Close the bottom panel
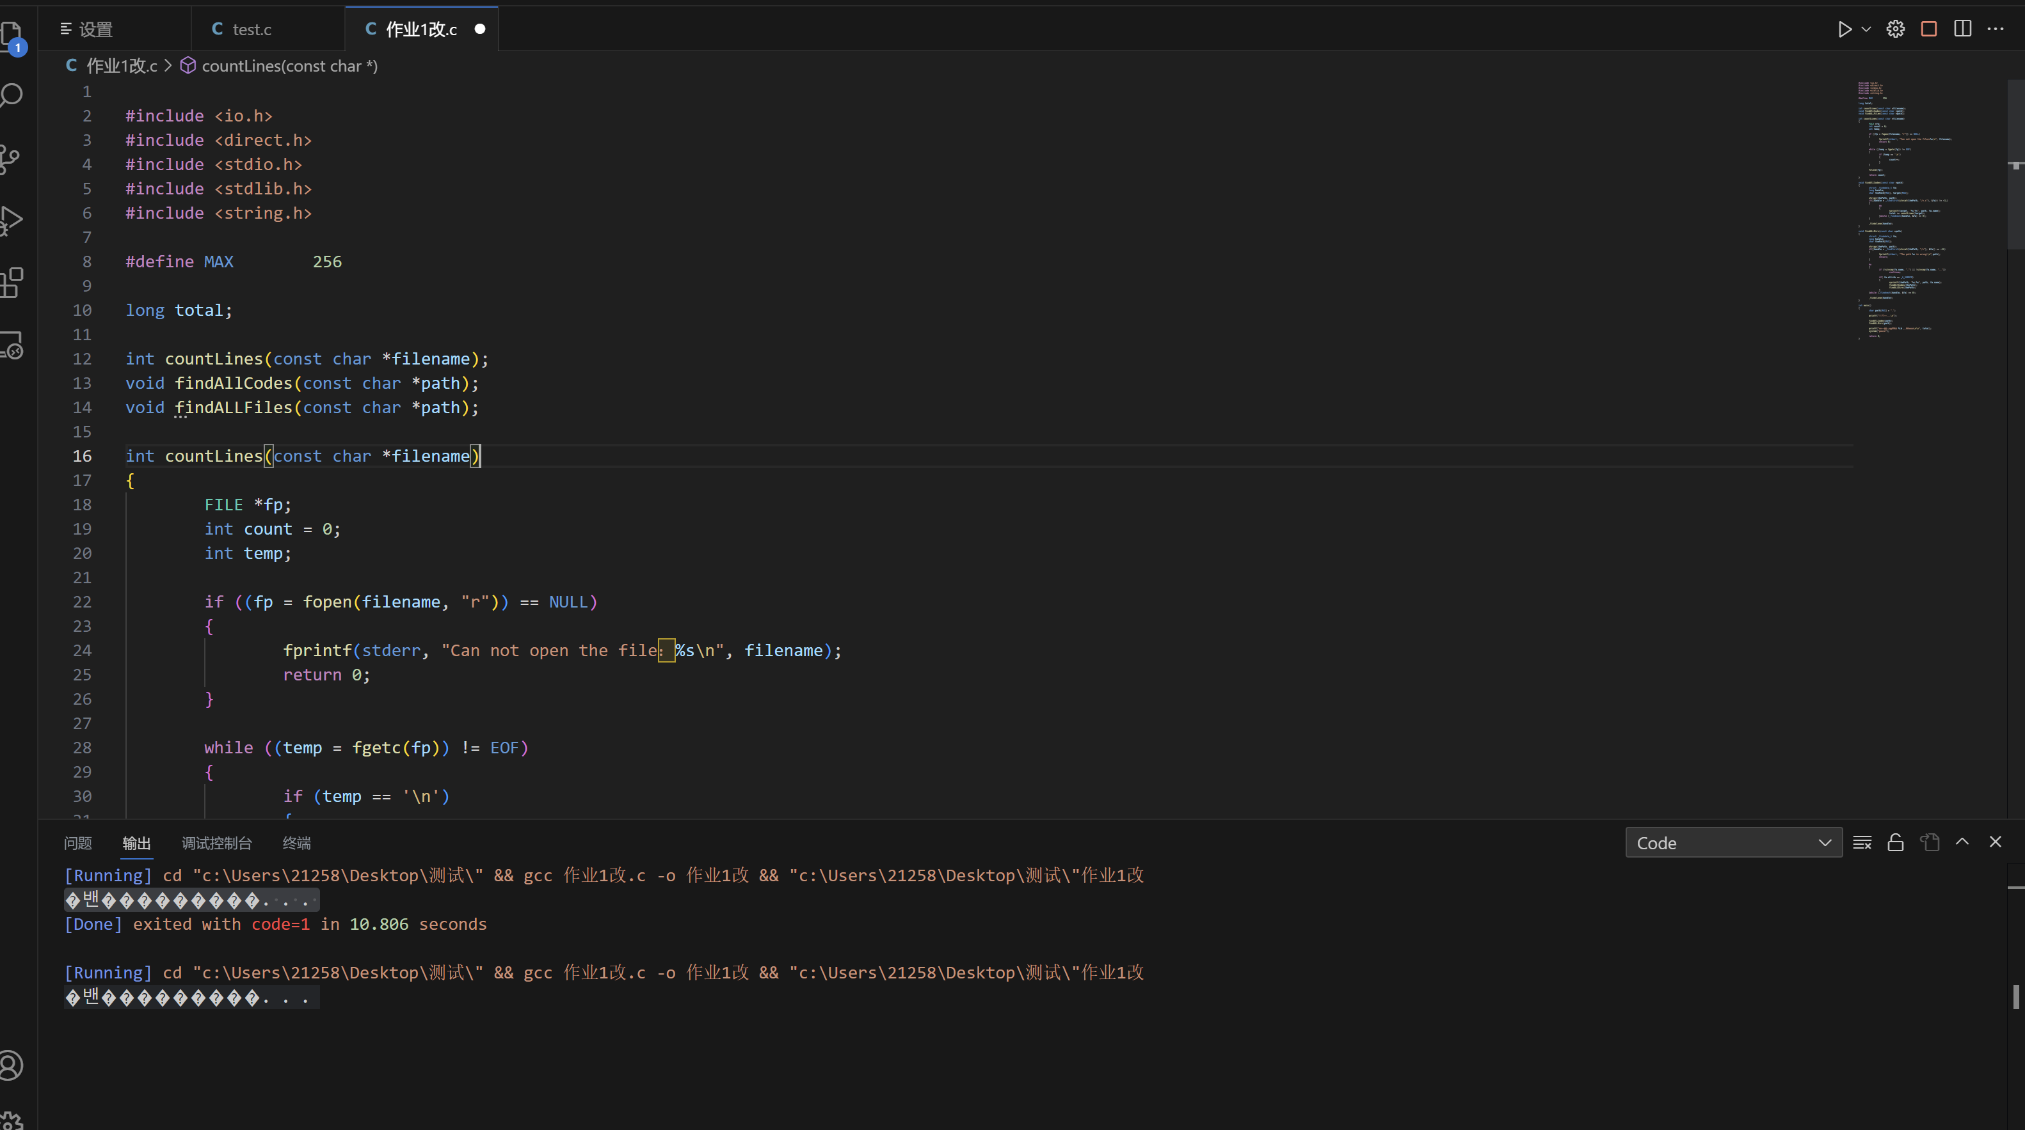 click(x=1995, y=842)
